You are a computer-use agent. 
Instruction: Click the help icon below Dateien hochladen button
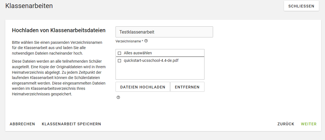click(118, 97)
